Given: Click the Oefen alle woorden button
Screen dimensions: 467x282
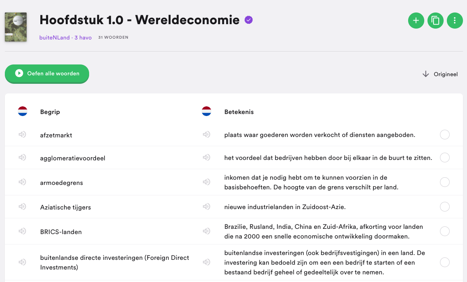Looking at the screenshot, I should [47, 73].
